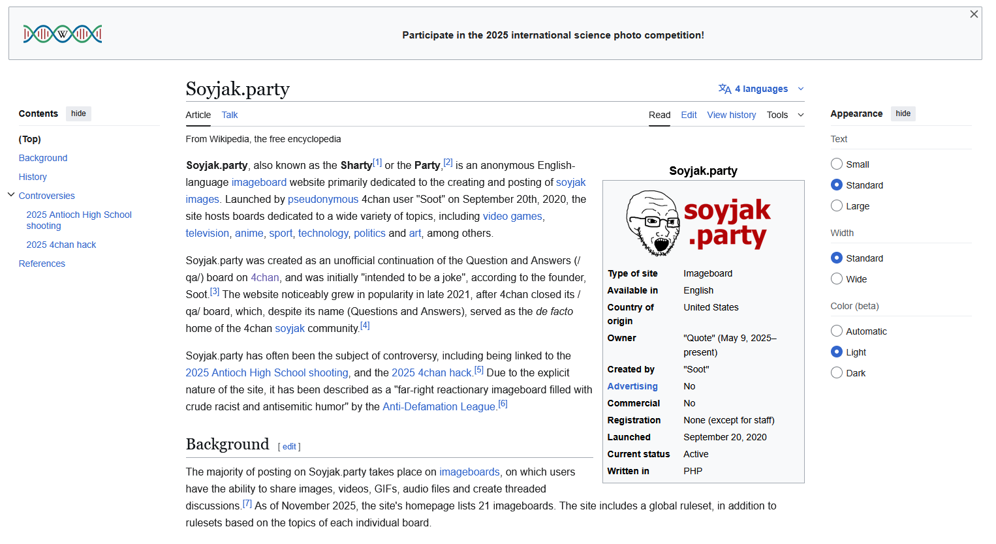Select Small text size
This screenshot has height=544, width=996.
point(837,164)
